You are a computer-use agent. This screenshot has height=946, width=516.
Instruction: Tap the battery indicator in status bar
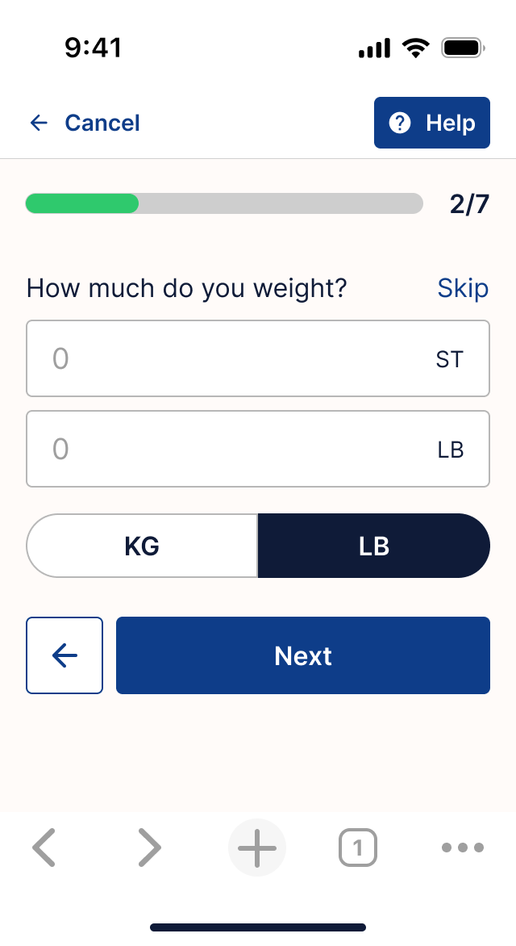point(462,48)
